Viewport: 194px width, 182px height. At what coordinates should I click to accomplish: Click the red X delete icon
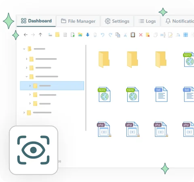[141, 35]
